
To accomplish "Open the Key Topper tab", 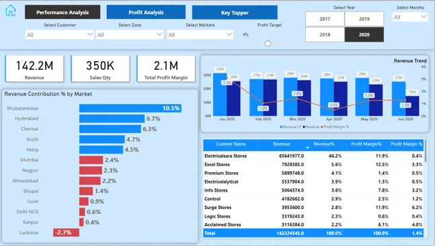I will 235,13.
